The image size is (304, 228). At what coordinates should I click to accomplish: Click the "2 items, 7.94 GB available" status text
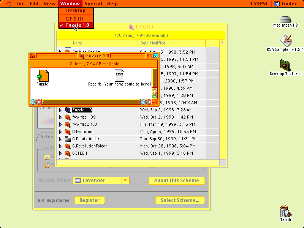pyautogui.click(x=94, y=64)
